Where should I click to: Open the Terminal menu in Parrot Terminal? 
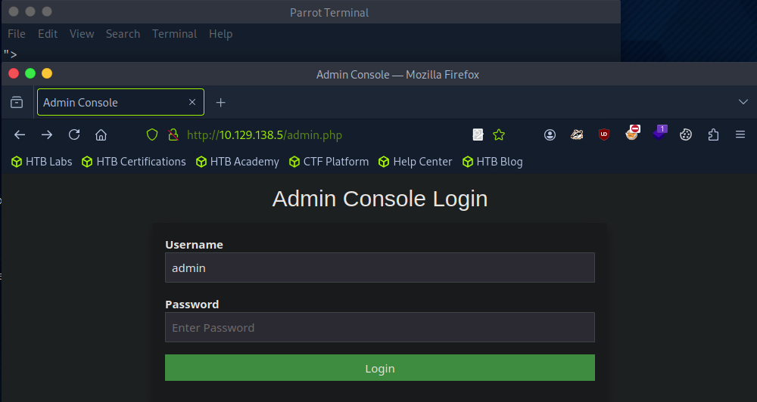click(x=174, y=34)
